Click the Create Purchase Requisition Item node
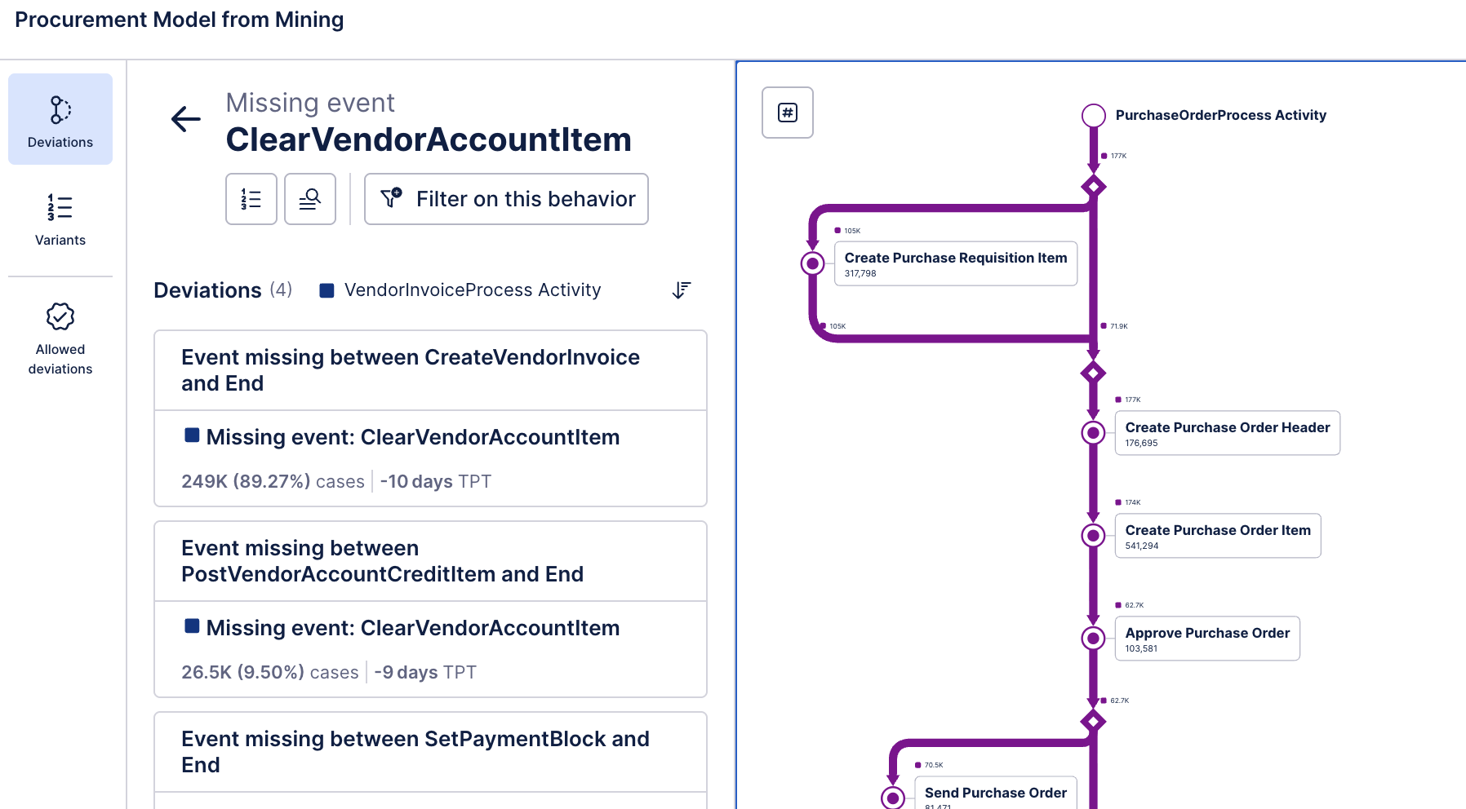This screenshot has width=1466, height=809. coord(955,263)
